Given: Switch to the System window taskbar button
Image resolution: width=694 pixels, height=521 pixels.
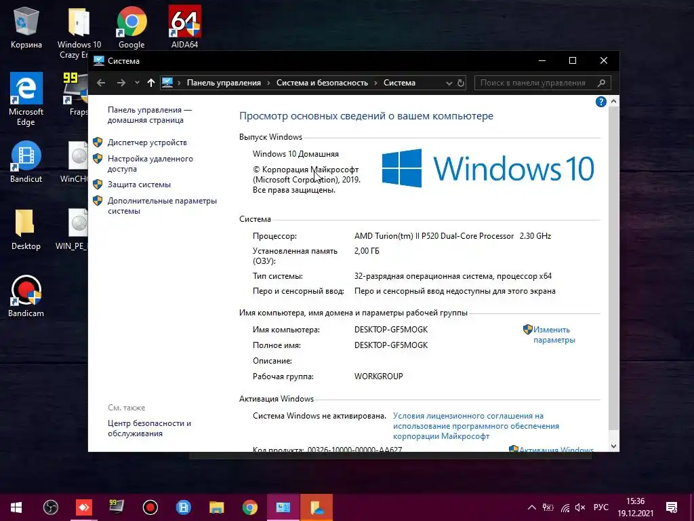Looking at the screenshot, I should click(283, 507).
